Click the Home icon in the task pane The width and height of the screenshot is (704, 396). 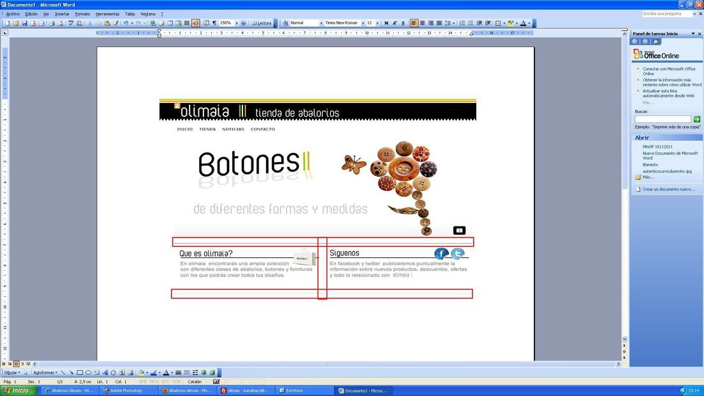click(x=655, y=42)
